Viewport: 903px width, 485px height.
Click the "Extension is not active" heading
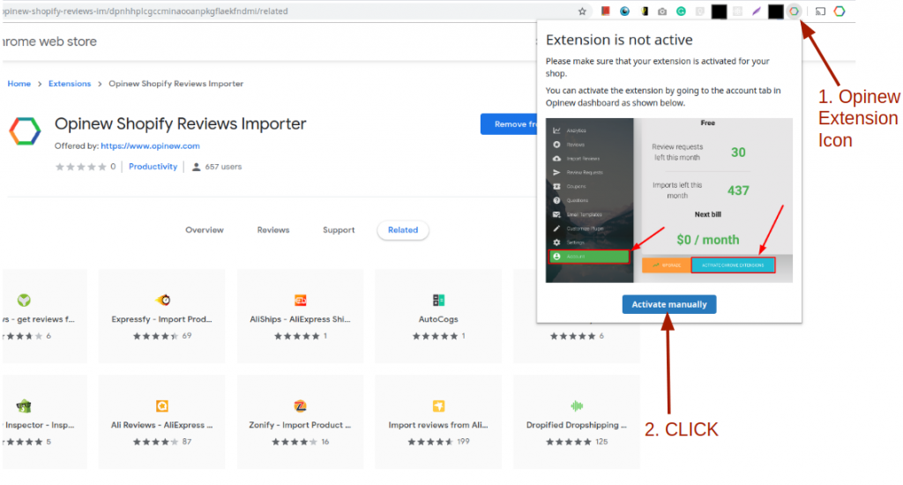619,40
